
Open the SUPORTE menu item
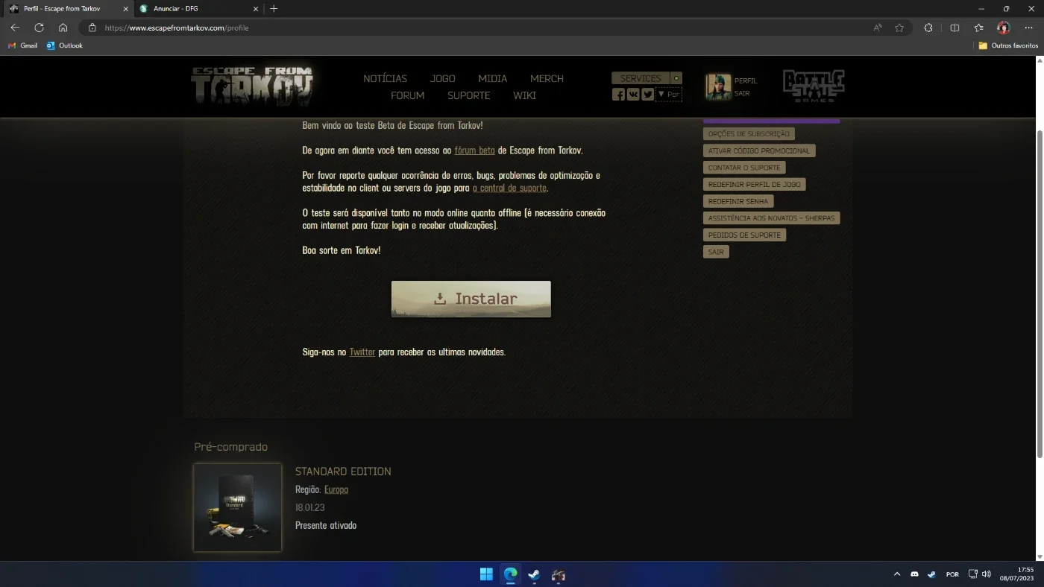(x=468, y=95)
